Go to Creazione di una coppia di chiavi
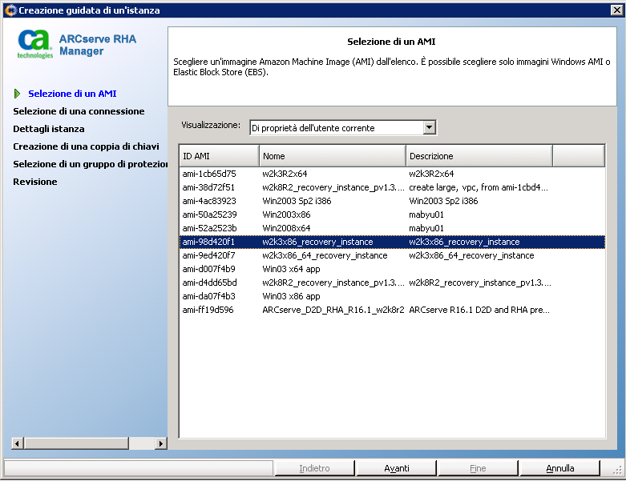Screen dimensions: 626x481 [x=86, y=146]
